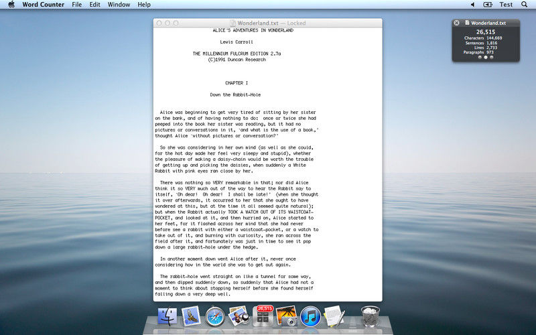This screenshot has height=335, width=536.
Task: Click line starting 'The rabbit-hole went straight'
Action: 235,276
